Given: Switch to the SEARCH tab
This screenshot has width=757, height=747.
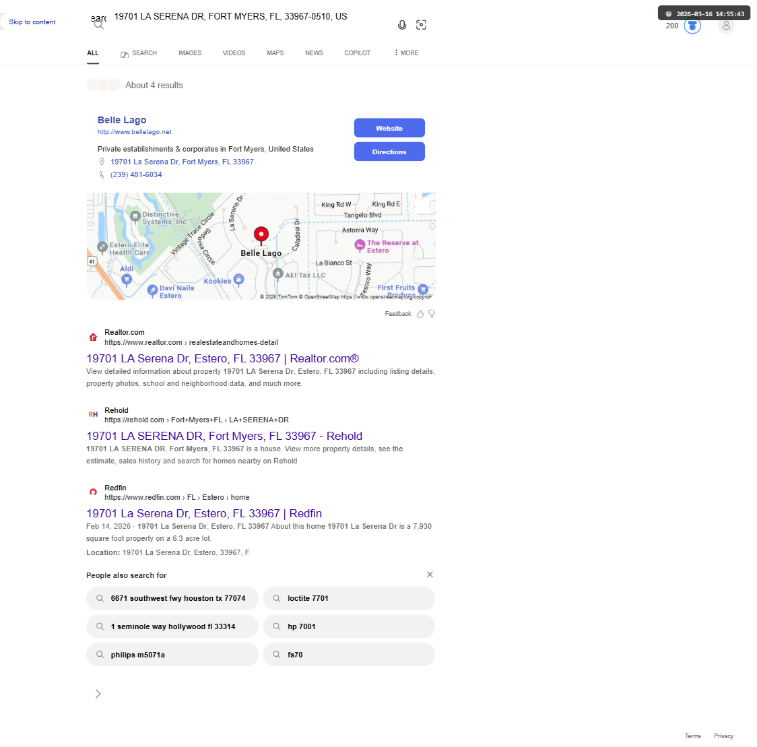Looking at the screenshot, I should click(139, 53).
